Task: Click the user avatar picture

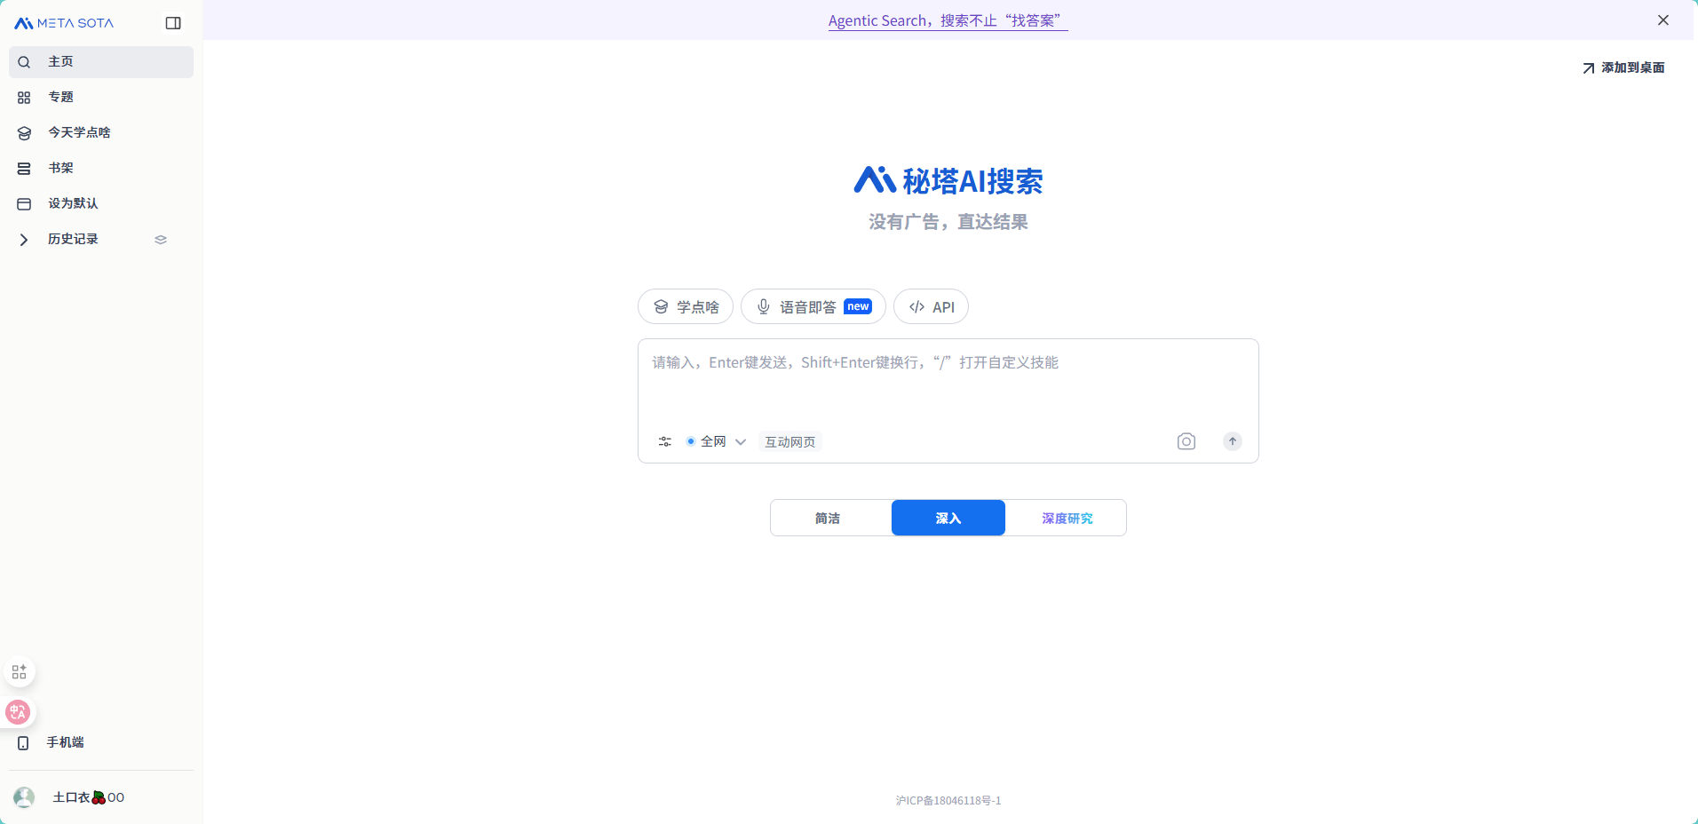Action: 24,797
